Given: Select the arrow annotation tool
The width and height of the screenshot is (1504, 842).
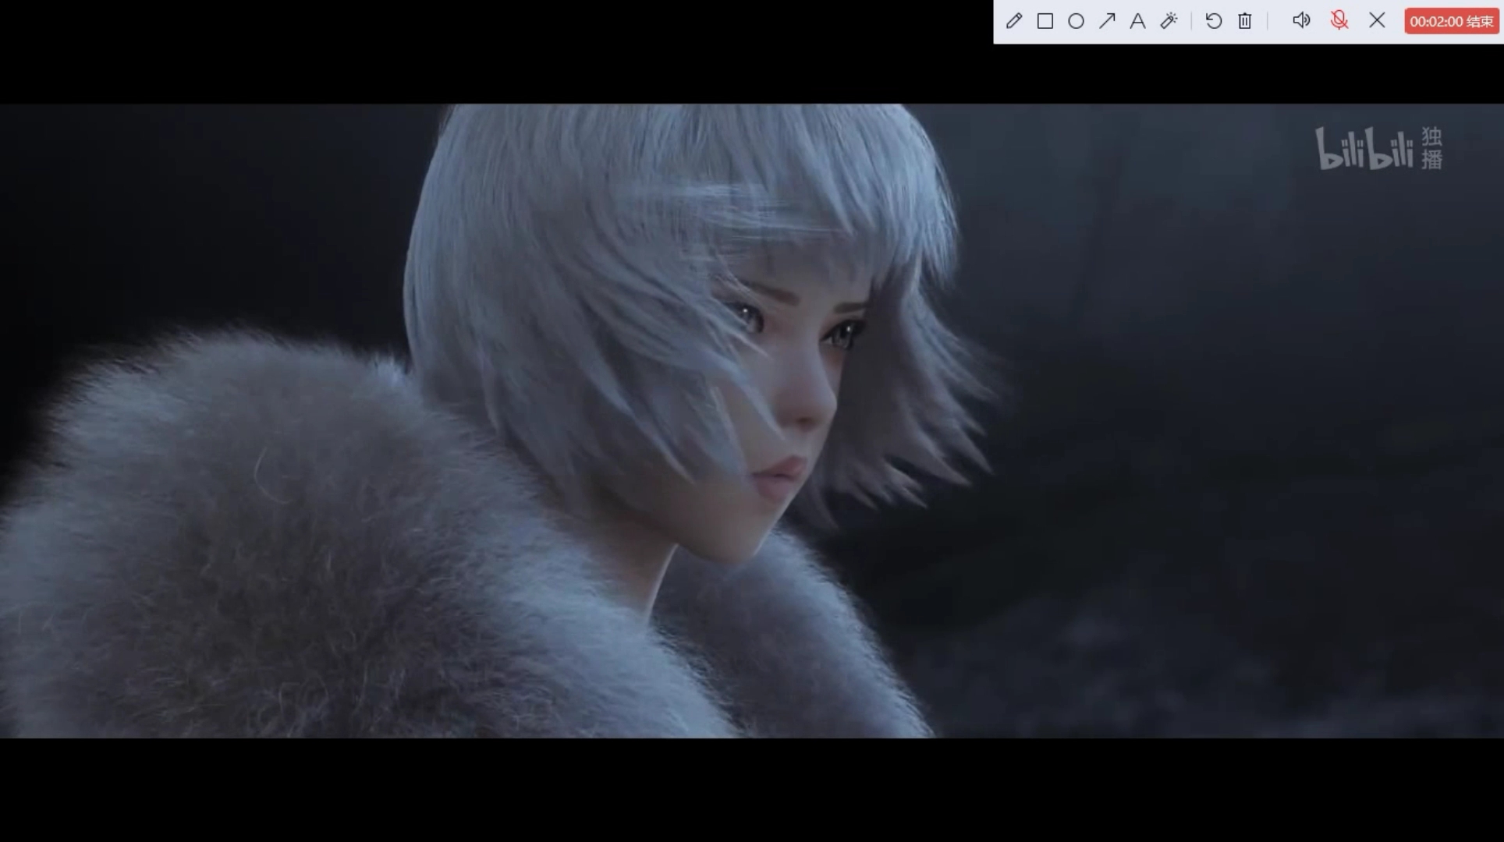Looking at the screenshot, I should 1107,21.
